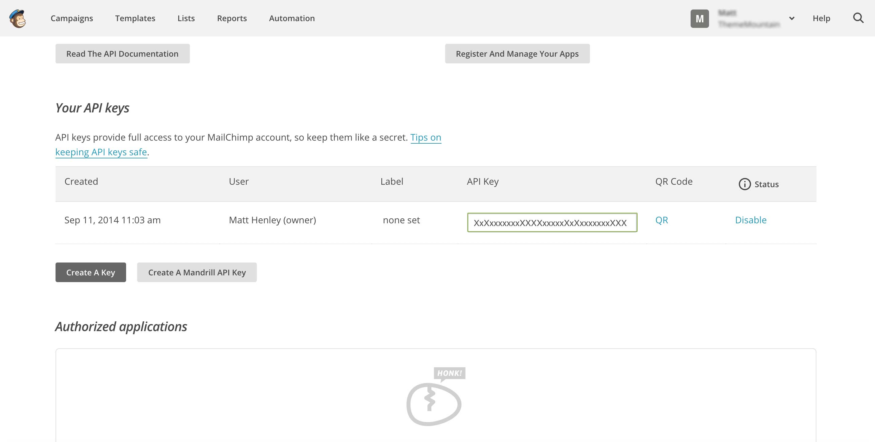Click the 'Authorized applications' heading
Viewport: 875px width, 442px height.
pos(121,327)
